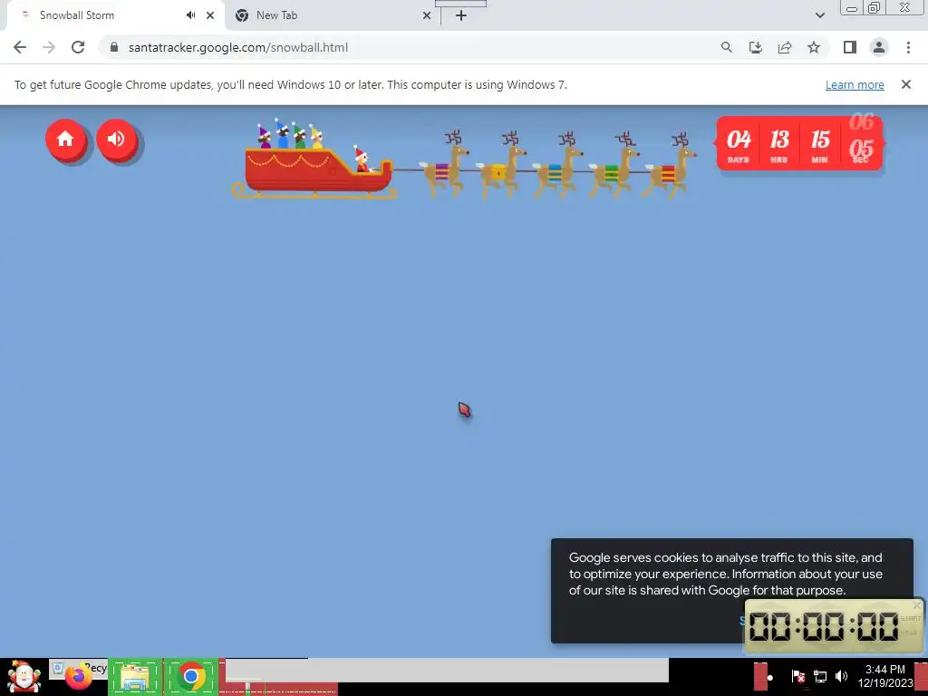The image size is (928, 696).
Task: Expand the tab search chevron
Action: [819, 15]
